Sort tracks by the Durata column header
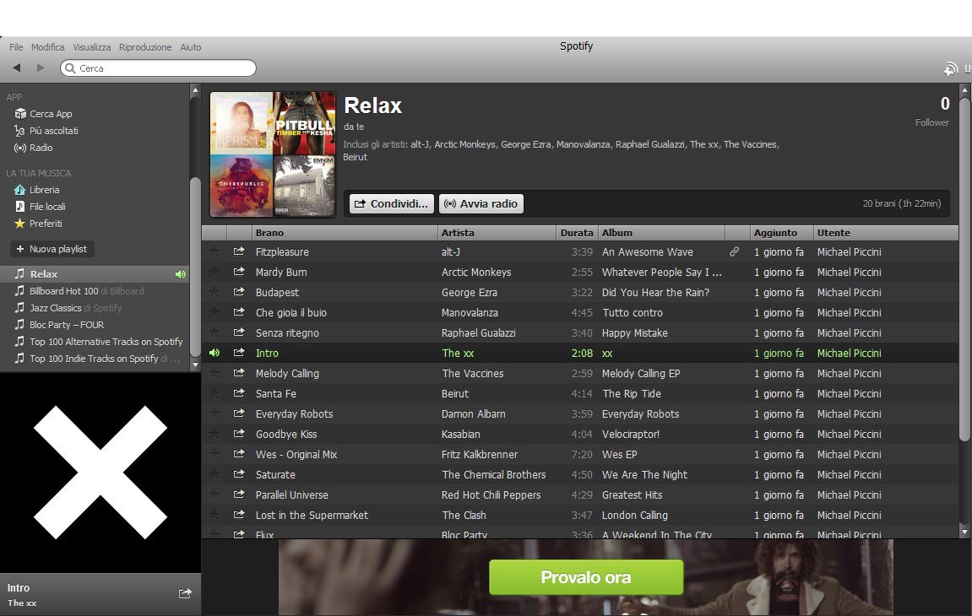This screenshot has width=972, height=616. pyautogui.click(x=577, y=233)
